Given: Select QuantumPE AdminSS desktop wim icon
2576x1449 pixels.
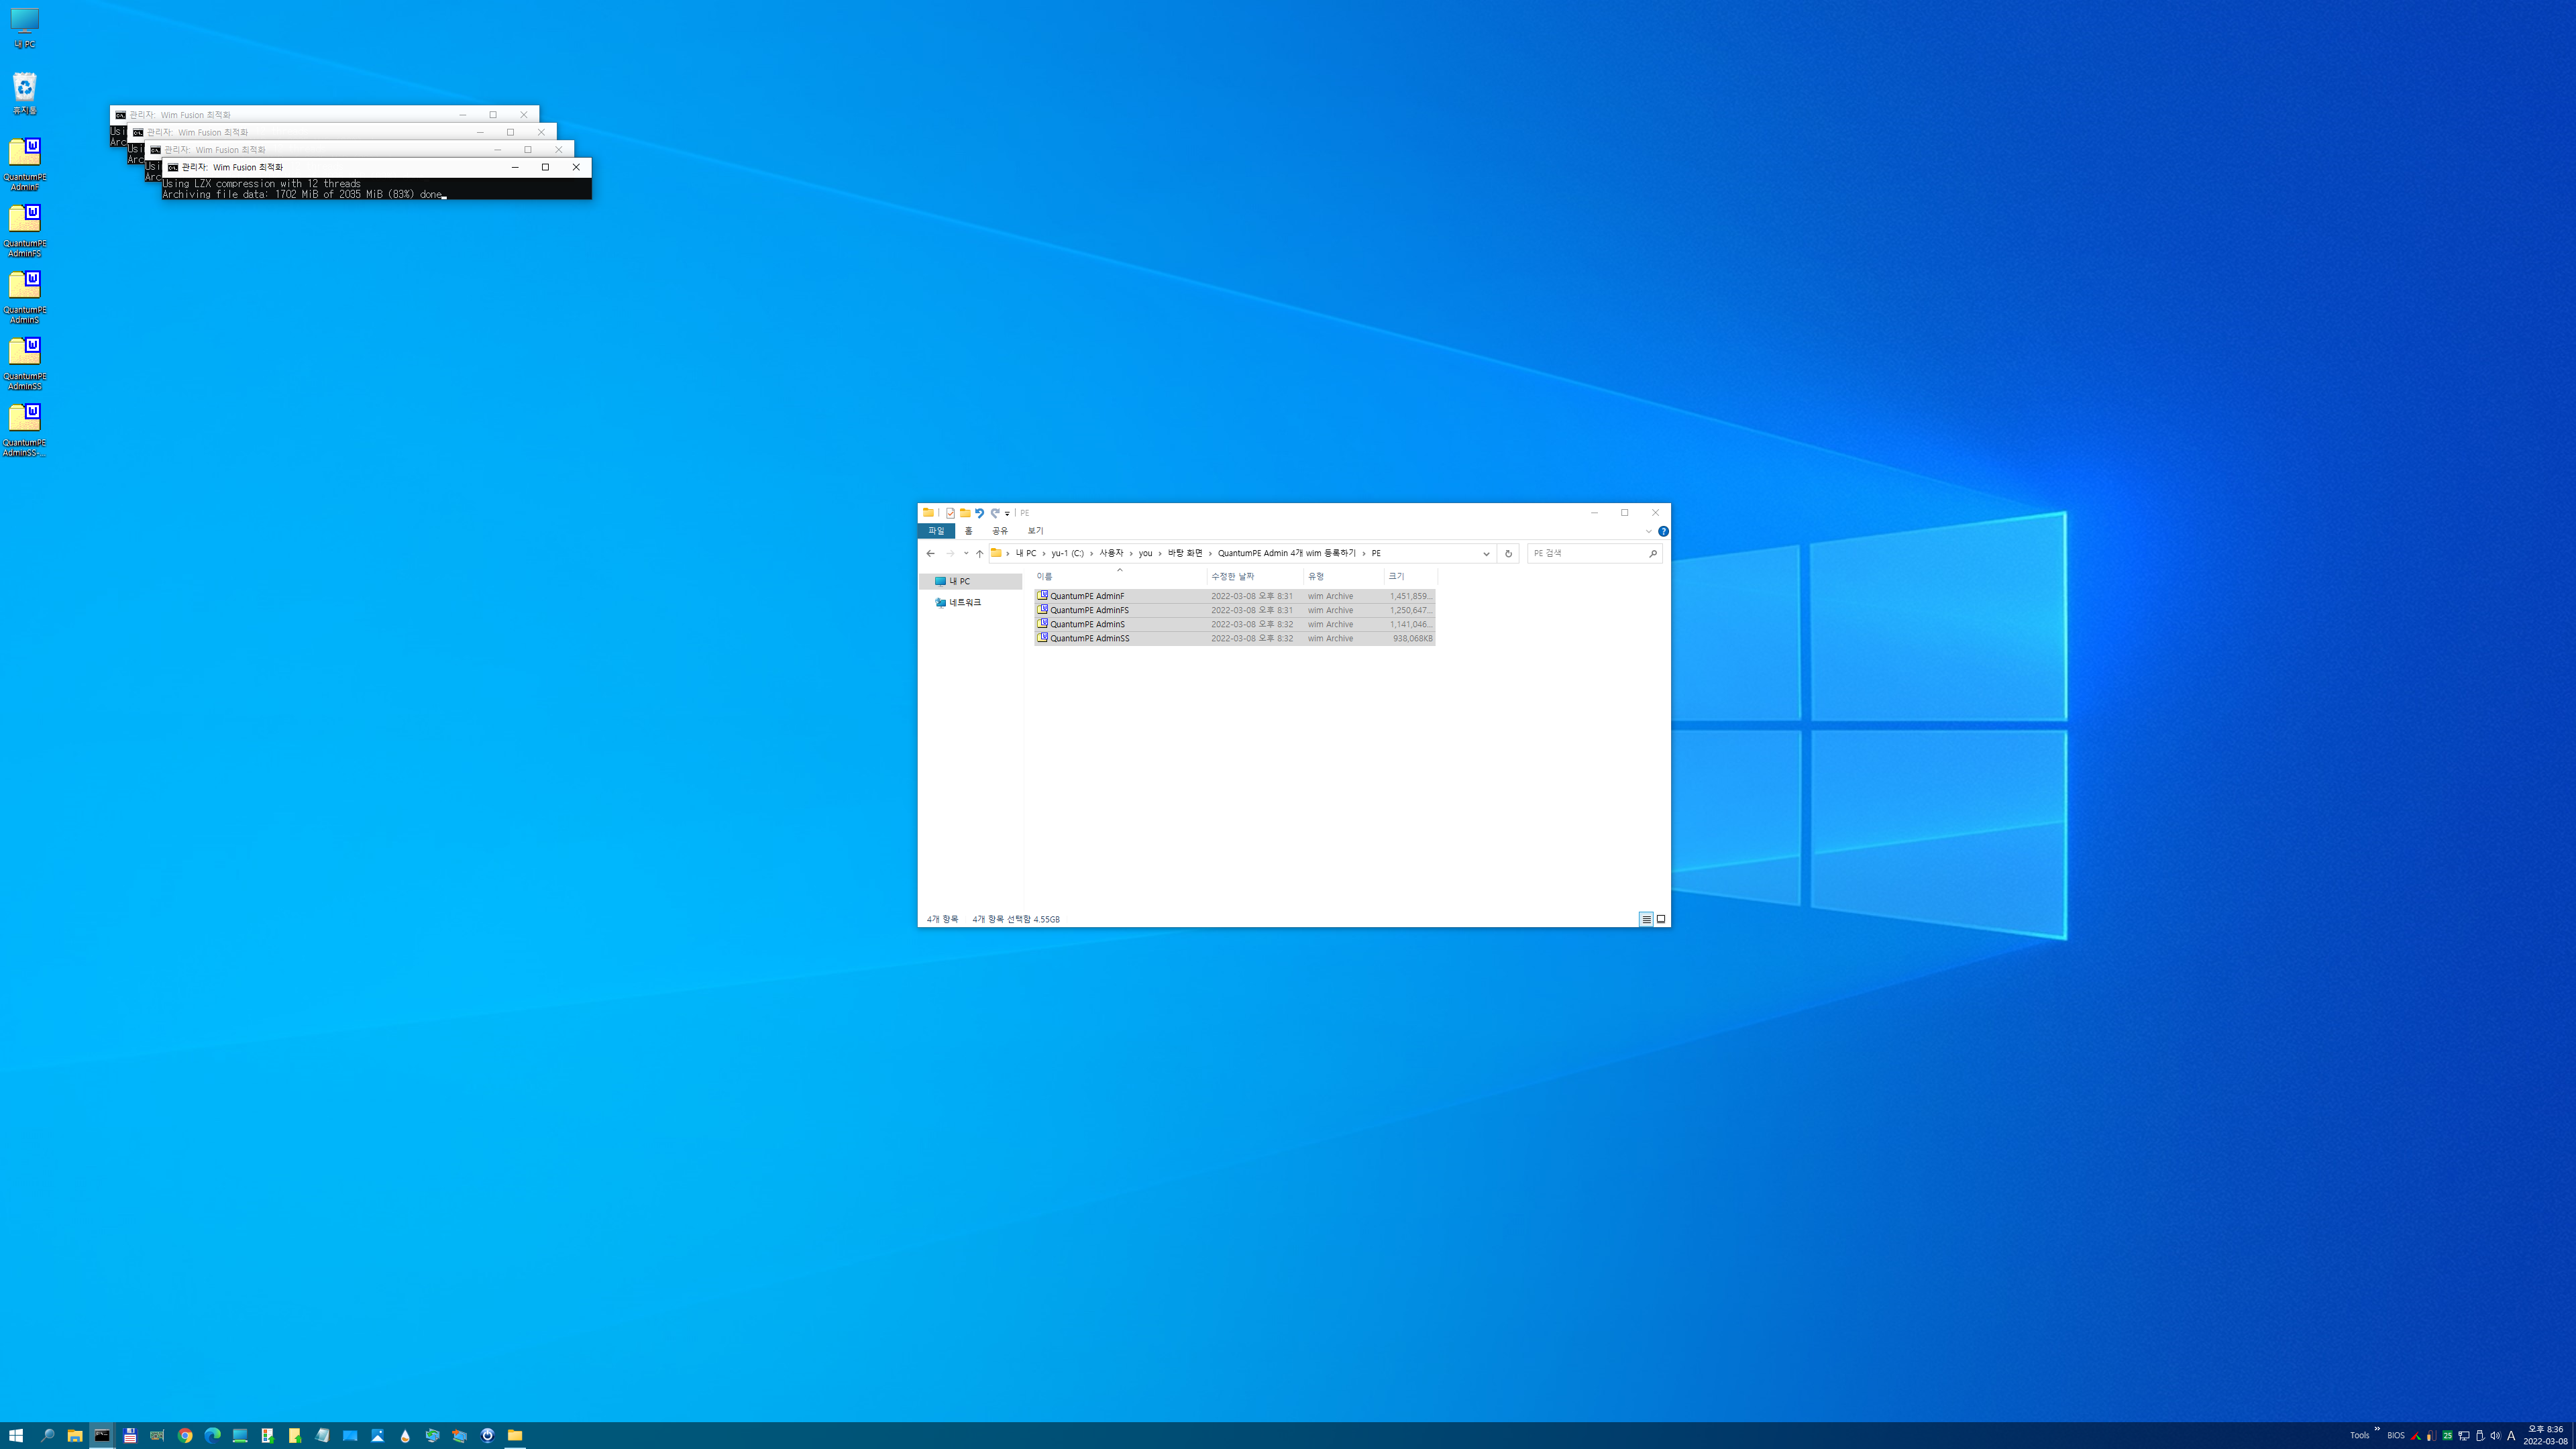Looking at the screenshot, I should point(24,364).
